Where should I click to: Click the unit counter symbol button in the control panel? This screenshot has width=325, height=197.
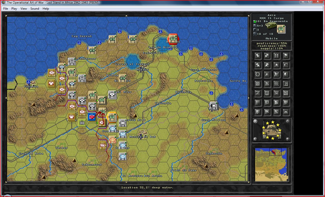(258, 84)
